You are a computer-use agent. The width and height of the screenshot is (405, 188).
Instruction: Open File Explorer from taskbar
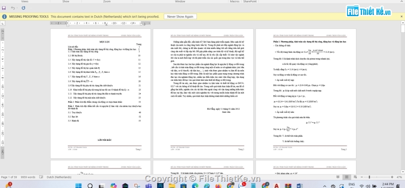[171, 185]
